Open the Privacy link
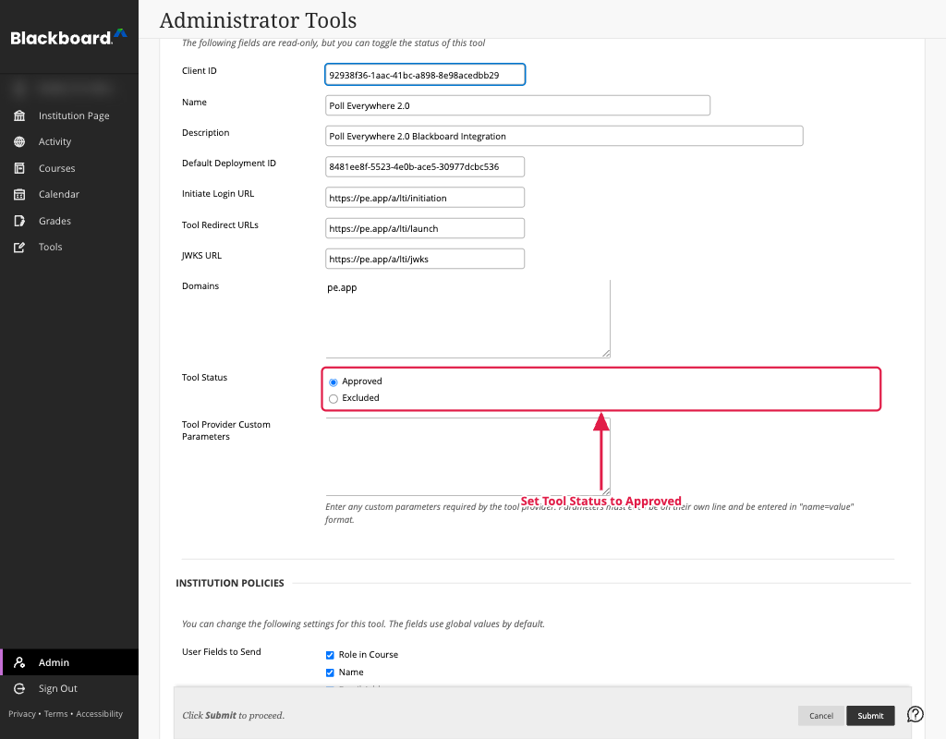Viewport: 946px width, 739px height. tap(22, 714)
